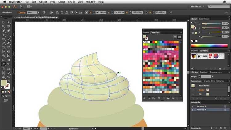Select Artboard 3 row in Artboards panel

210,106
